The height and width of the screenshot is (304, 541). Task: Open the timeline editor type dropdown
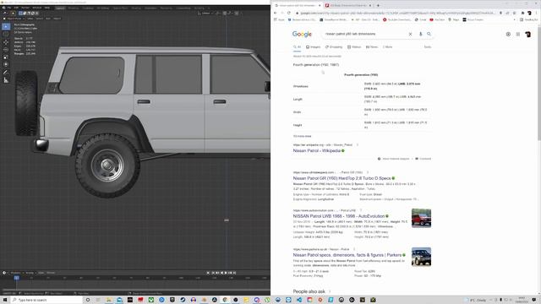point(5,273)
